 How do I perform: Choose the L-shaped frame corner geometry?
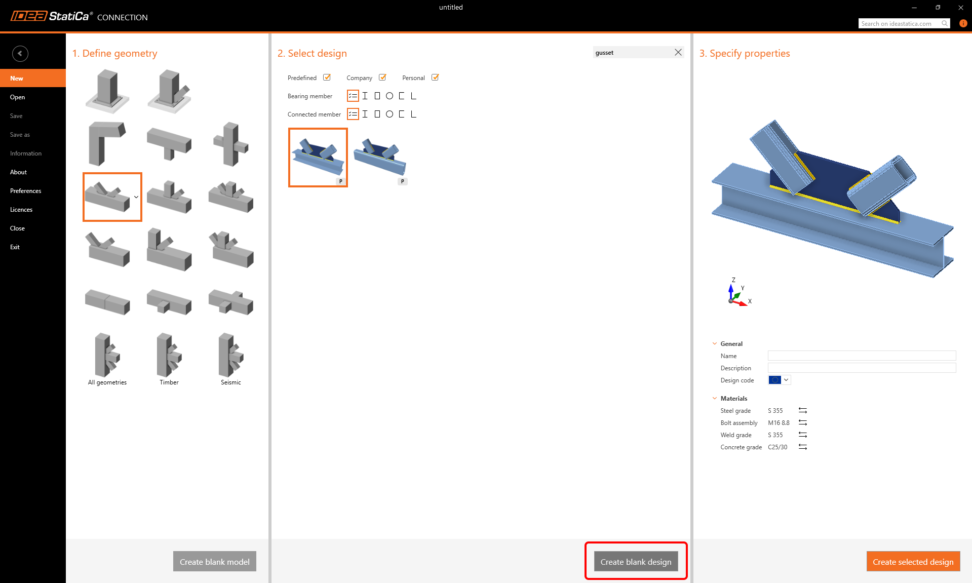coord(107,143)
